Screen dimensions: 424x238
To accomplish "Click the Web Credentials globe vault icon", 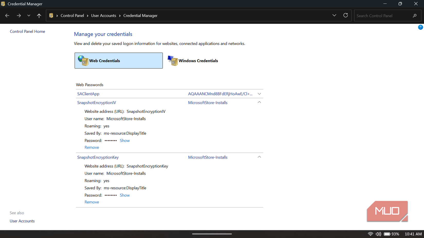I will [83, 61].
